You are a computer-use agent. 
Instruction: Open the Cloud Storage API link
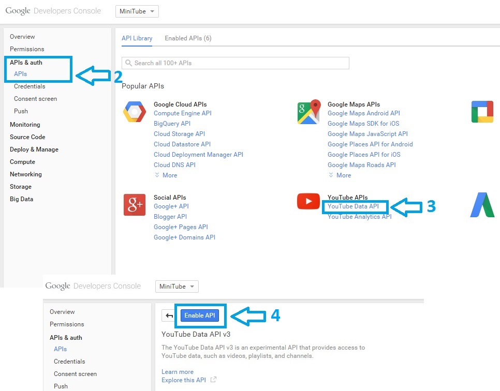(x=179, y=134)
